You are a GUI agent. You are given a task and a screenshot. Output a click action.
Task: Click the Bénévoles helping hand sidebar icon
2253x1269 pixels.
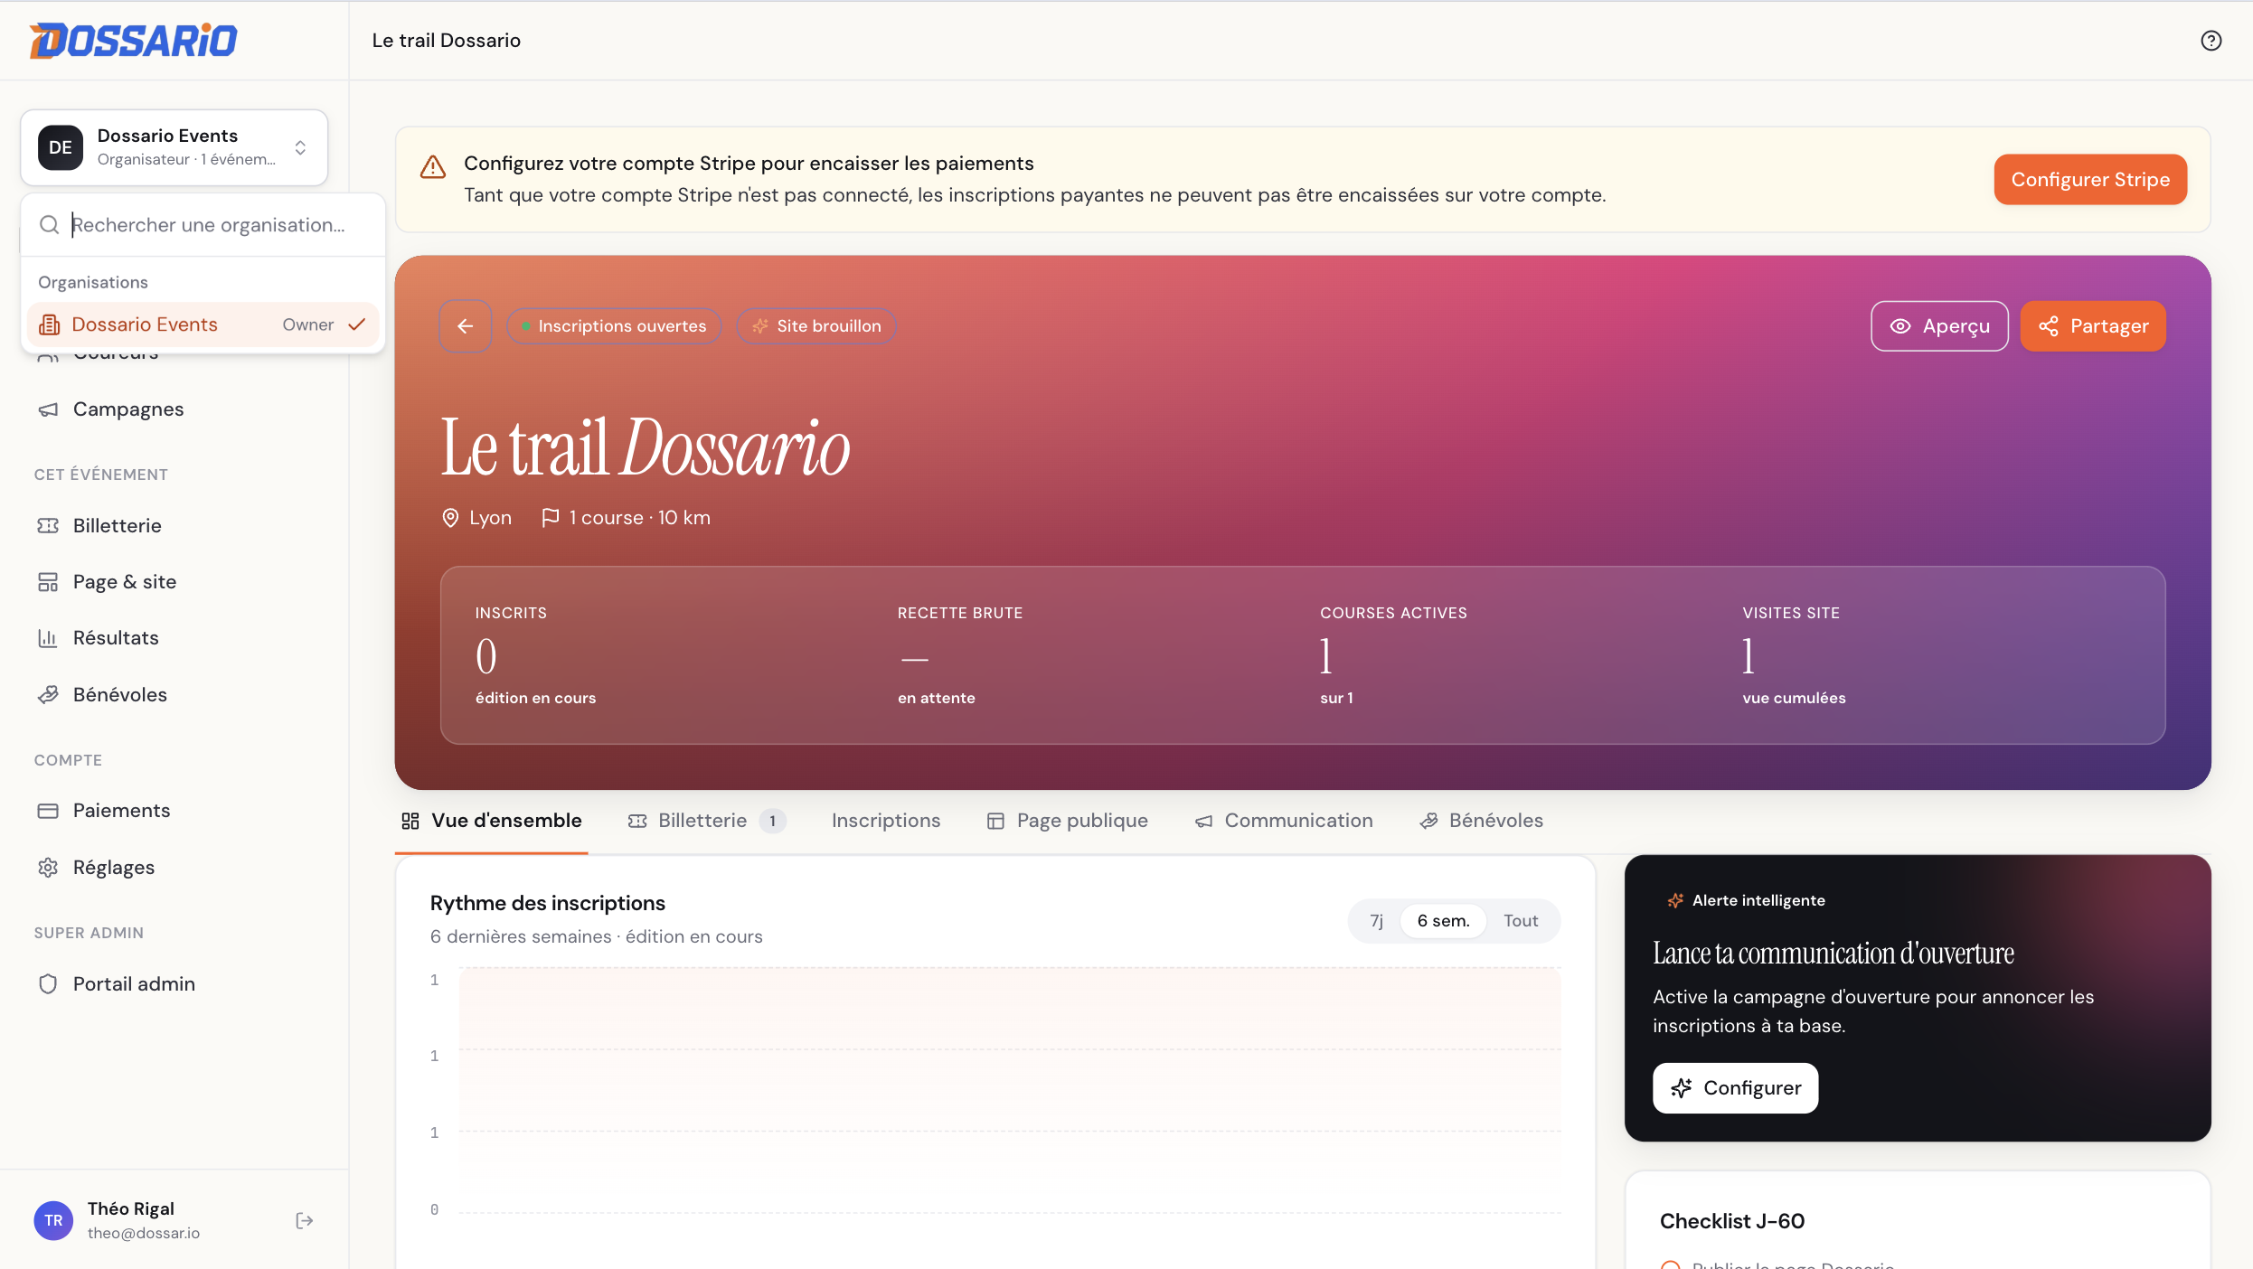[x=48, y=695]
